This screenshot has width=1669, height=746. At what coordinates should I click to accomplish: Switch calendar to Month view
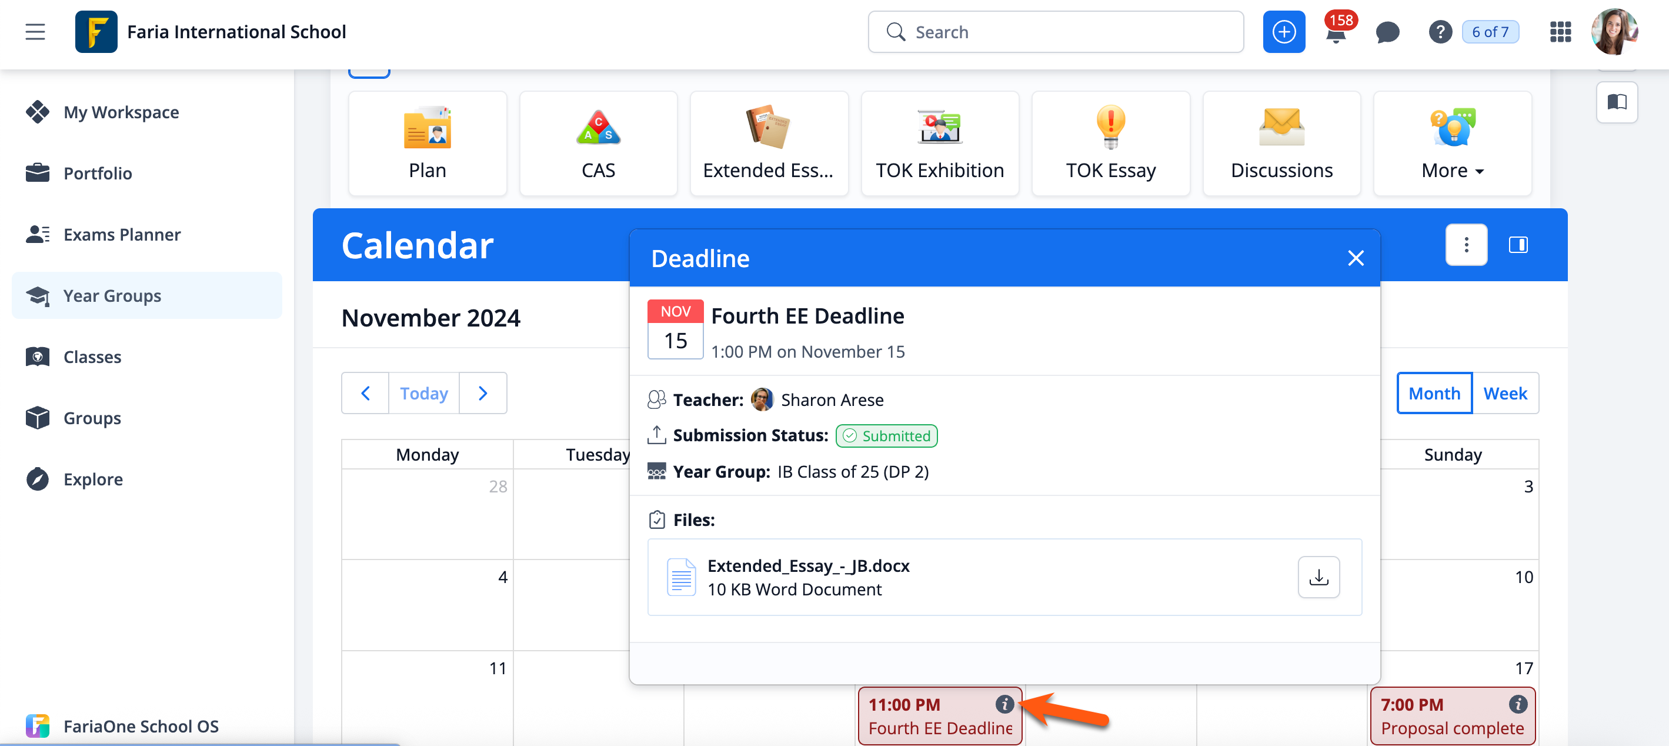[1434, 394]
